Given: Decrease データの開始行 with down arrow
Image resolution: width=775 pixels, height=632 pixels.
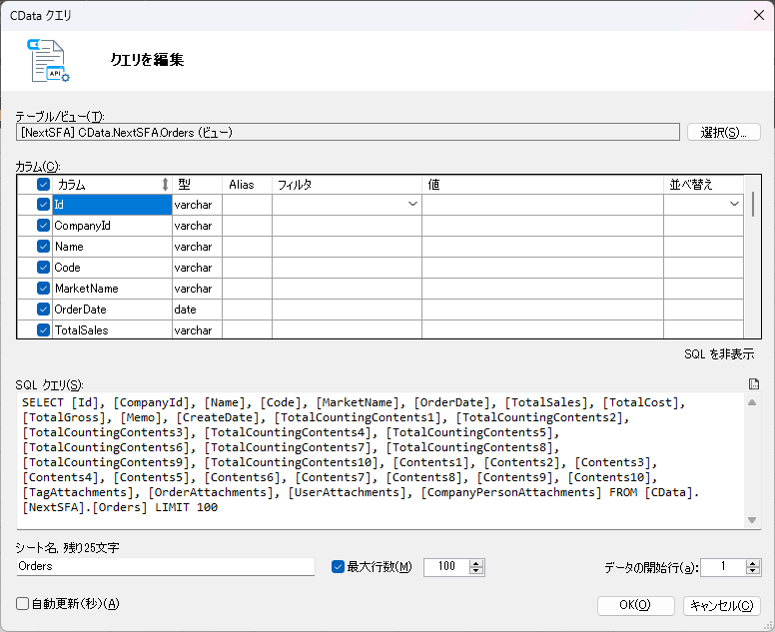Looking at the screenshot, I should click(753, 571).
